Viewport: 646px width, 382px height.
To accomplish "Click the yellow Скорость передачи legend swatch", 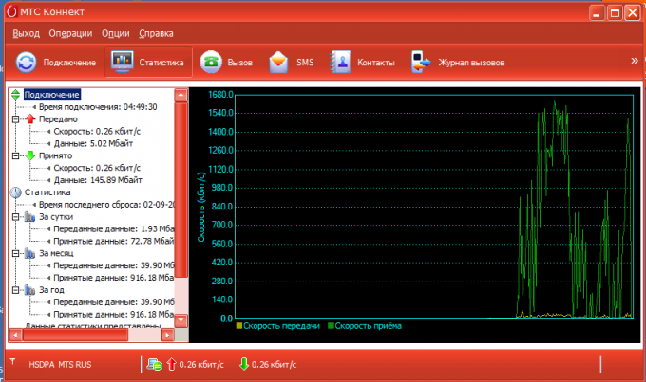I will pos(239,326).
